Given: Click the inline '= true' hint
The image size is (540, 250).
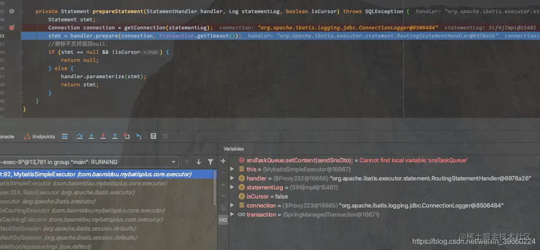Looking at the screenshot, I should (150, 52).
